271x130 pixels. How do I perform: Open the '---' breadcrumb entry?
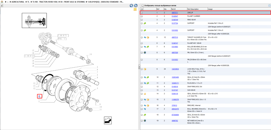tap(8, 2)
